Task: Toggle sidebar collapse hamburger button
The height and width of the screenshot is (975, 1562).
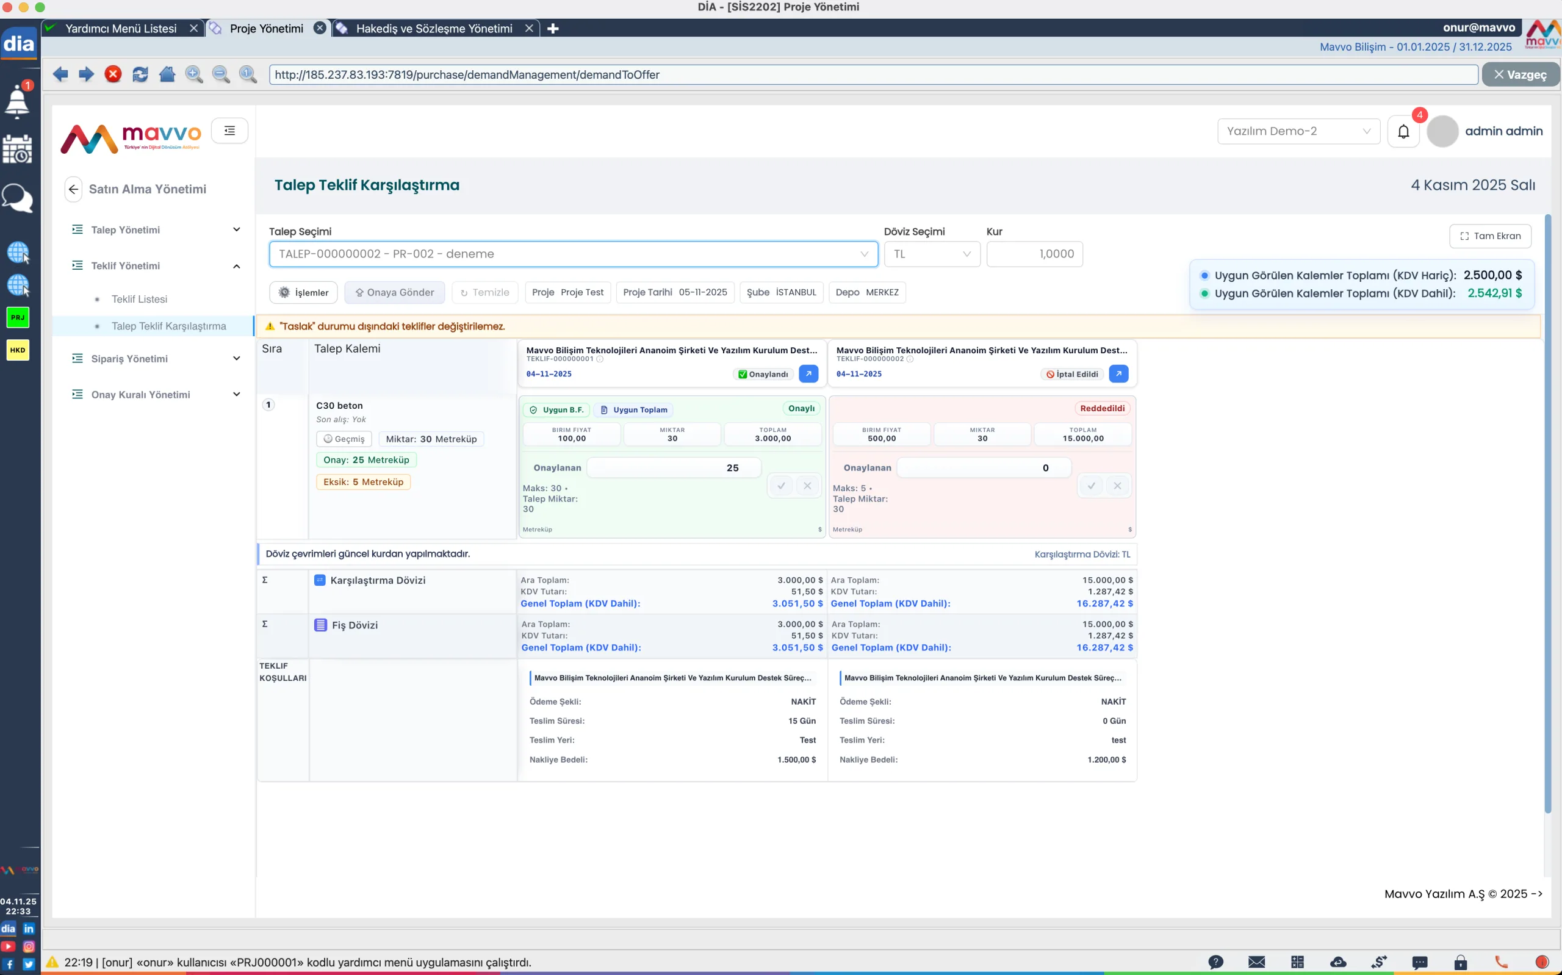Action: 229,131
